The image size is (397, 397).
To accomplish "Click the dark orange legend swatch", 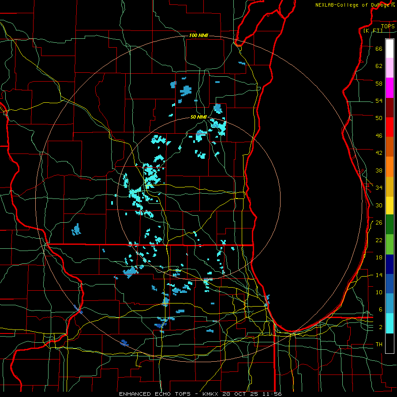I will [390, 147].
